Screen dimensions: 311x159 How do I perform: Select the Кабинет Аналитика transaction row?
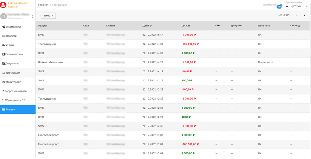tap(51, 62)
